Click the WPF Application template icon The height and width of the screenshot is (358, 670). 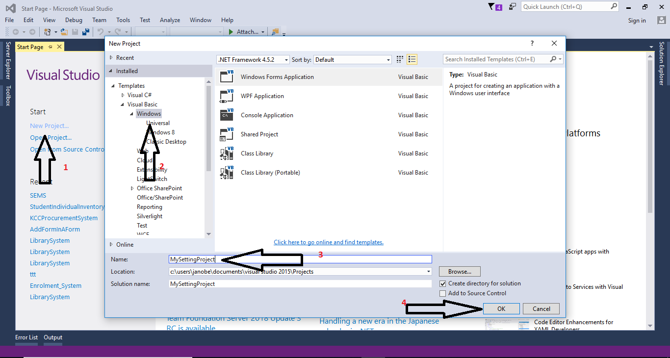[x=227, y=96]
